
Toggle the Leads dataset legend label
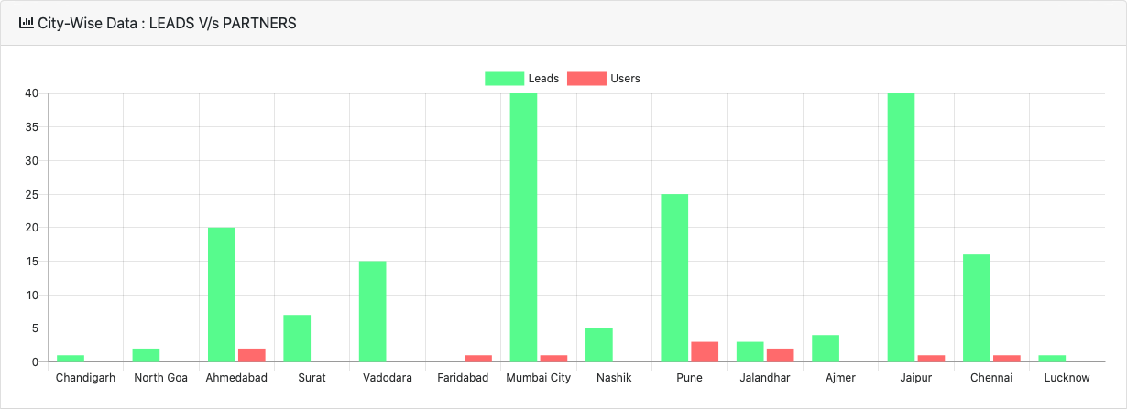coord(543,79)
